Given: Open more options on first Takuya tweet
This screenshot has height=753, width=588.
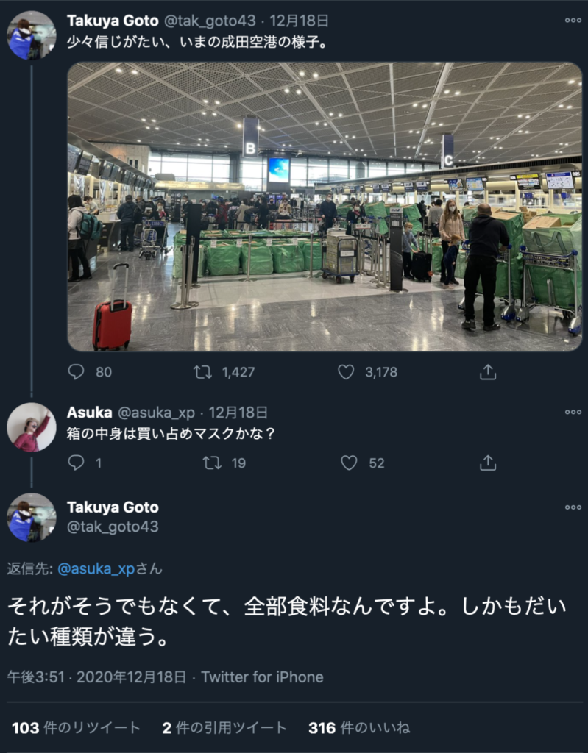Looking at the screenshot, I should tap(573, 20).
